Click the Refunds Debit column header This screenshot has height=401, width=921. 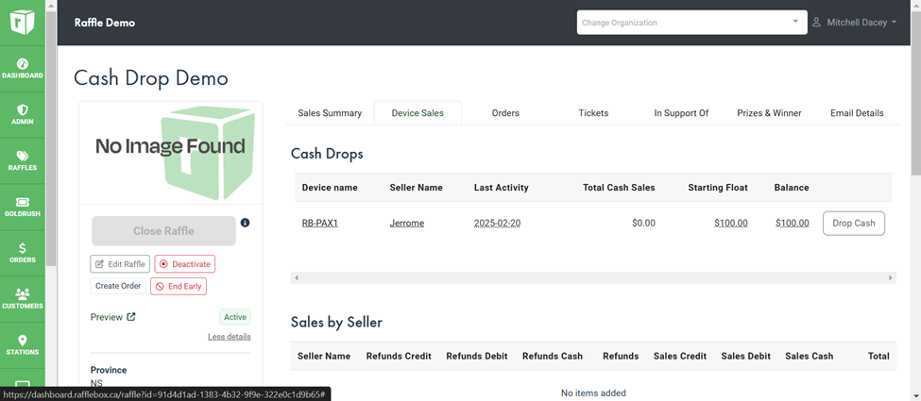point(477,356)
